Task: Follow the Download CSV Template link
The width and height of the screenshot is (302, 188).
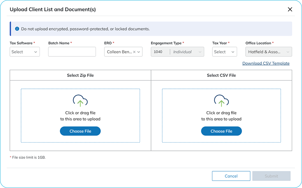Action: click(x=266, y=63)
